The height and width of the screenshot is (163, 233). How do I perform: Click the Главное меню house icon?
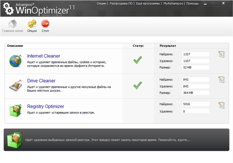click(12, 24)
